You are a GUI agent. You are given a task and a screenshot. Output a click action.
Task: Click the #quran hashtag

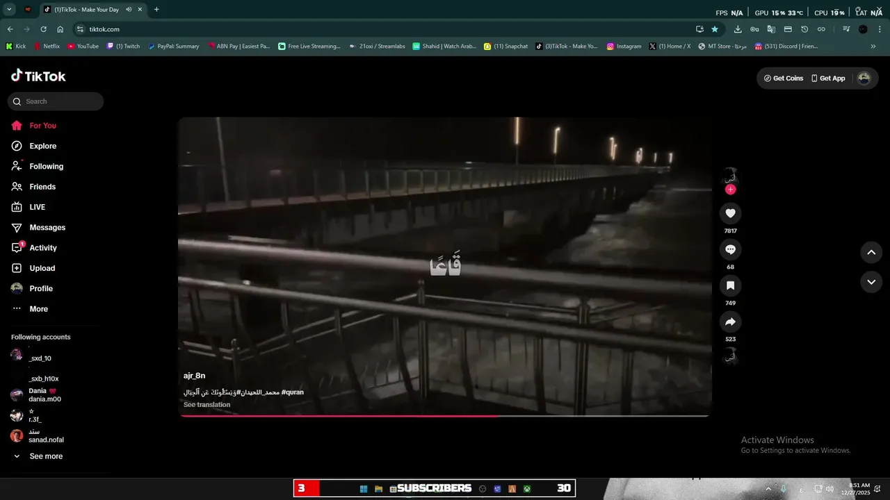point(293,392)
